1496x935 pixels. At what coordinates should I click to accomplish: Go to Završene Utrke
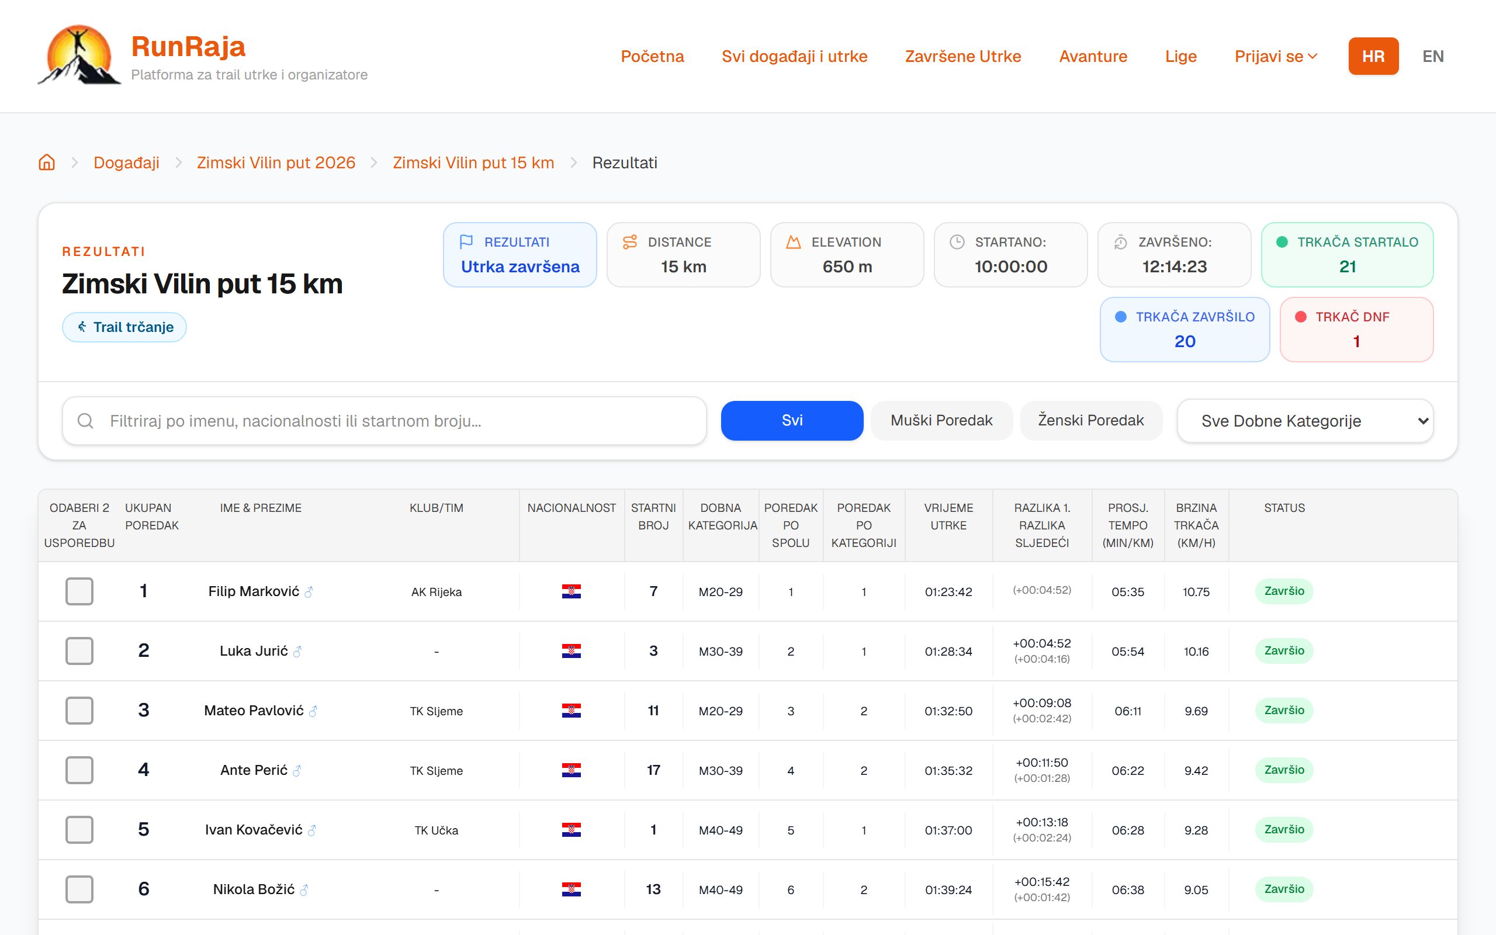click(x=963, y=56)
